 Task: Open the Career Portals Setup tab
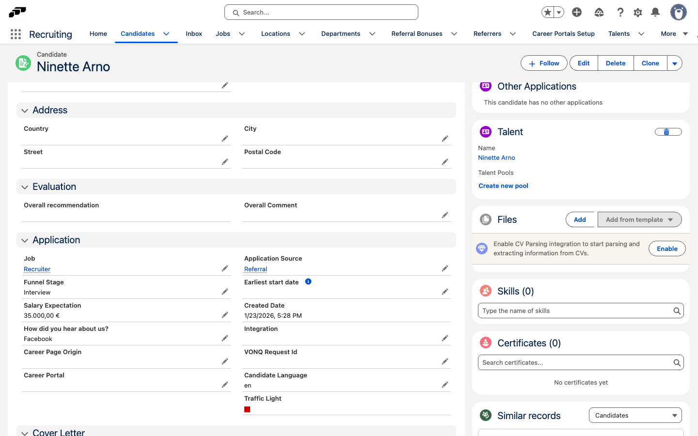pyautogui.click(x=563, y=34)
